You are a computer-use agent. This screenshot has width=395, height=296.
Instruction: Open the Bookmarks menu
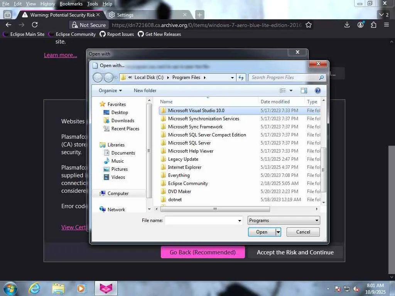coord(71,4)
